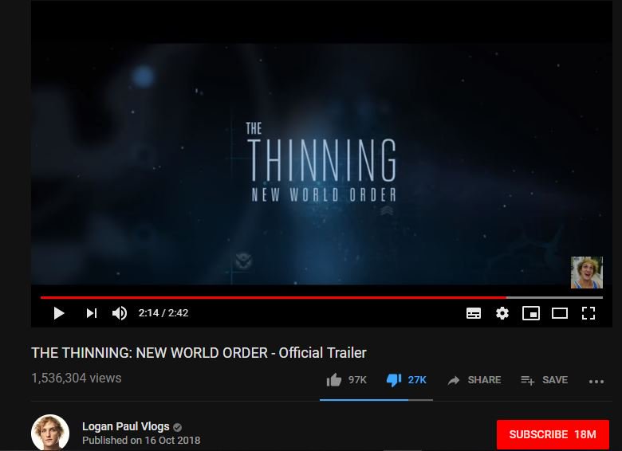The width and height of the screenshot is (622, 451).
Task: Remove dislike via thumbs down icon
Action: point(394,380)
